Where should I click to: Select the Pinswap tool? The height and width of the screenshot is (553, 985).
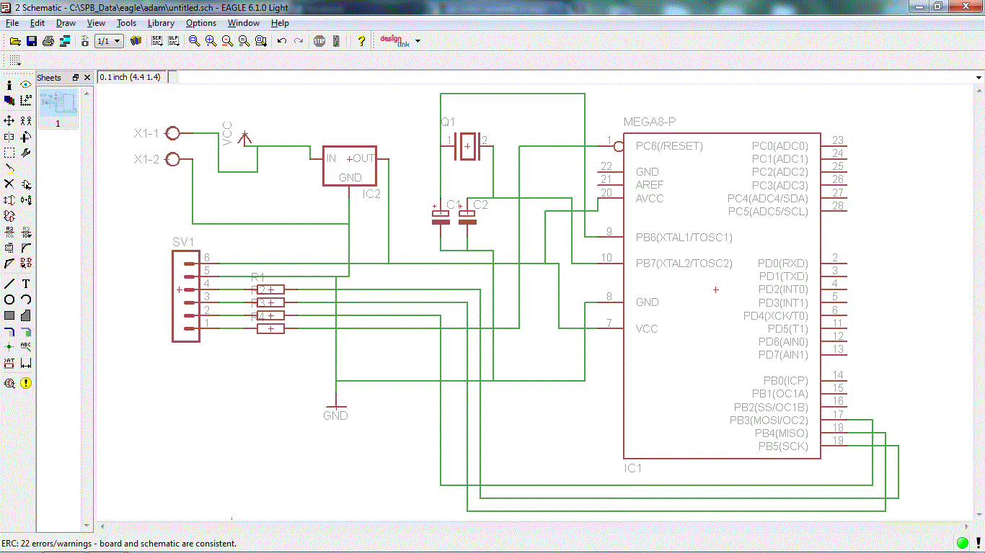[9, 200]
